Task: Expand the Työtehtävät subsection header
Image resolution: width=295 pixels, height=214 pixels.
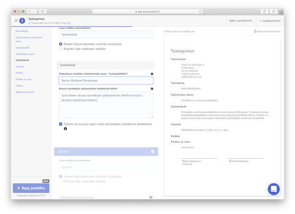Action: (106, 65)
